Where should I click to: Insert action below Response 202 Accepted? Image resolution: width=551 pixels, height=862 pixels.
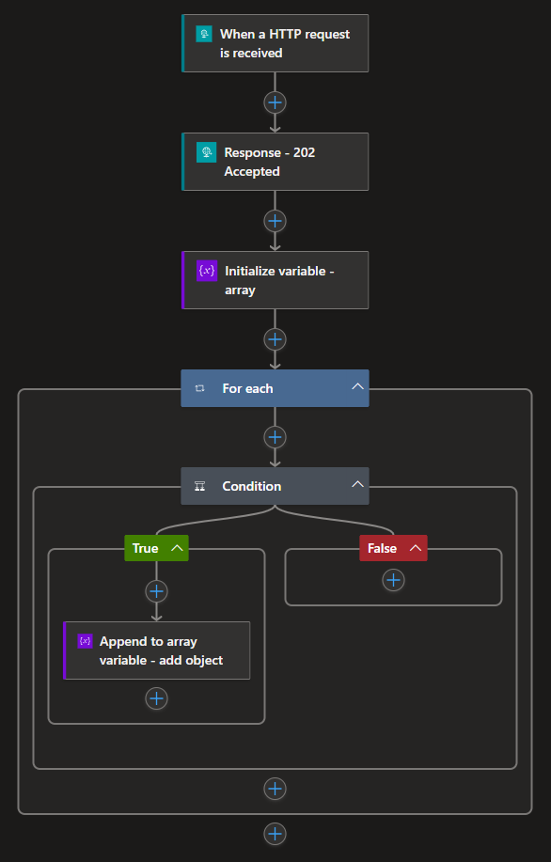point(275,221)
